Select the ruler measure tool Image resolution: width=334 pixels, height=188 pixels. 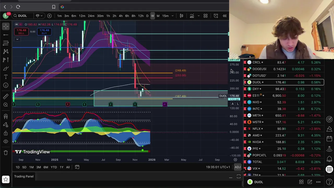6,96
